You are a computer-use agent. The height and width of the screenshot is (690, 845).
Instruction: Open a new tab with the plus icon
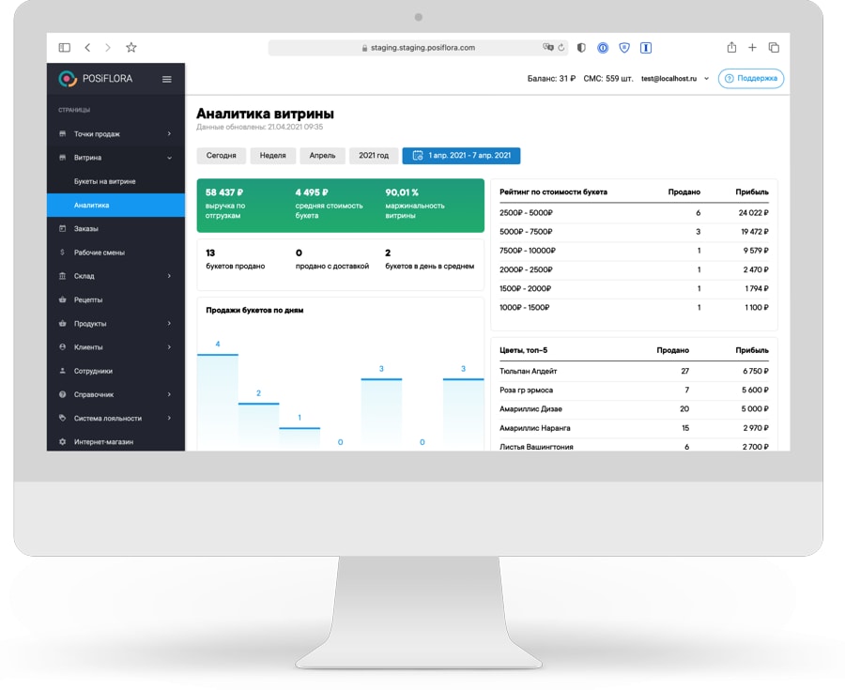[752, 47]
